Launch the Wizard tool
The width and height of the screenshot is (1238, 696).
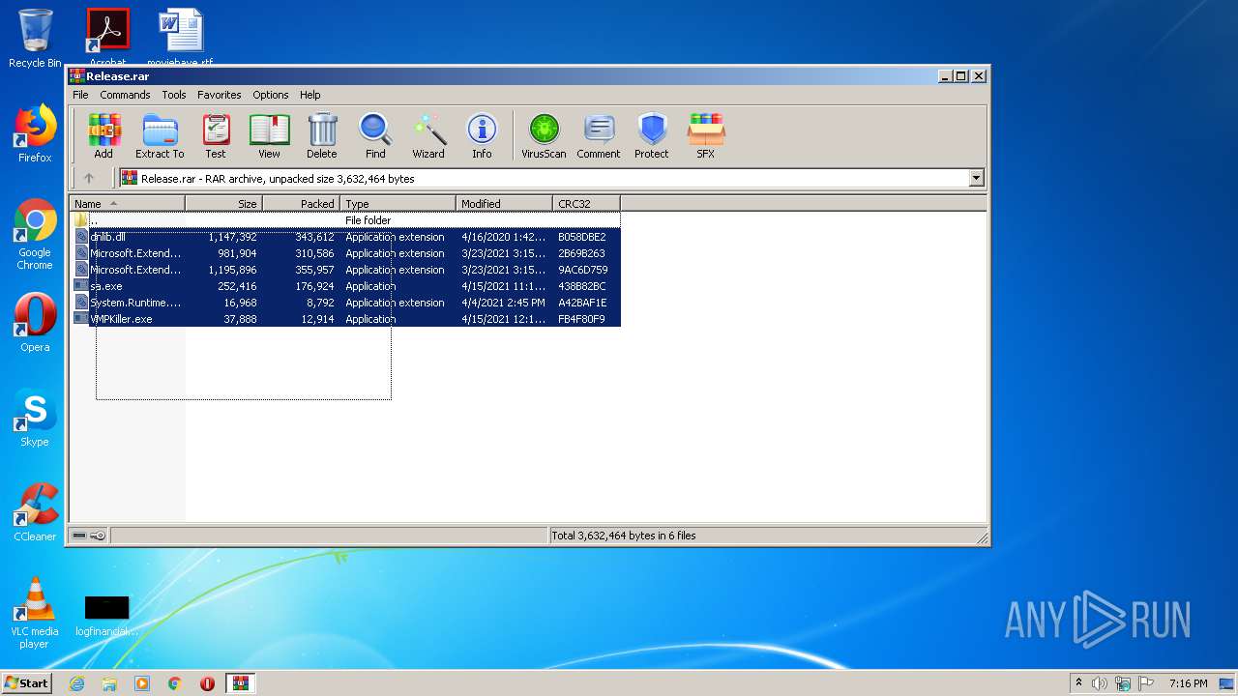click(x=428, y=135)
